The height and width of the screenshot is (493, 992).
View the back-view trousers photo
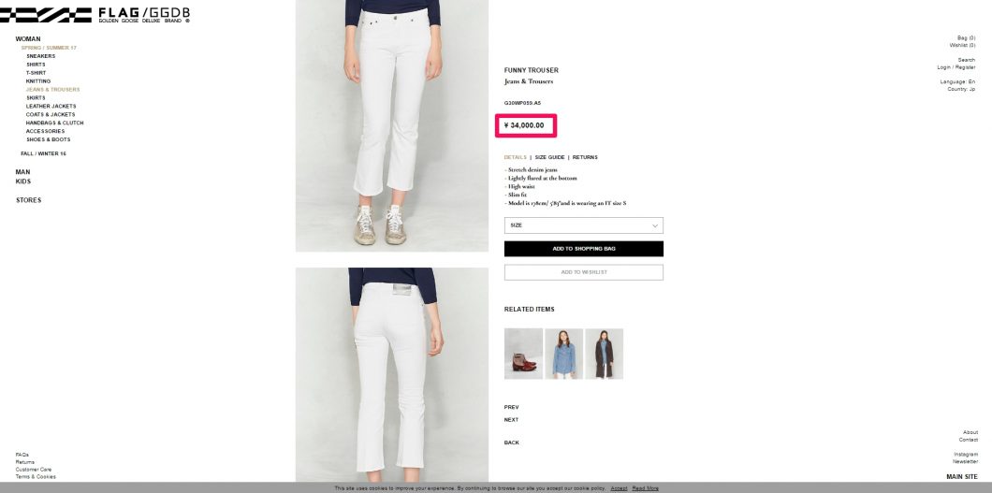click(x=391, y=375)
